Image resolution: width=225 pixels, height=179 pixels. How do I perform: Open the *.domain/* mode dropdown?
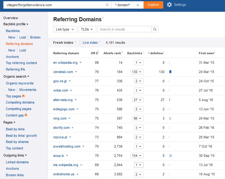click(127, 5)
